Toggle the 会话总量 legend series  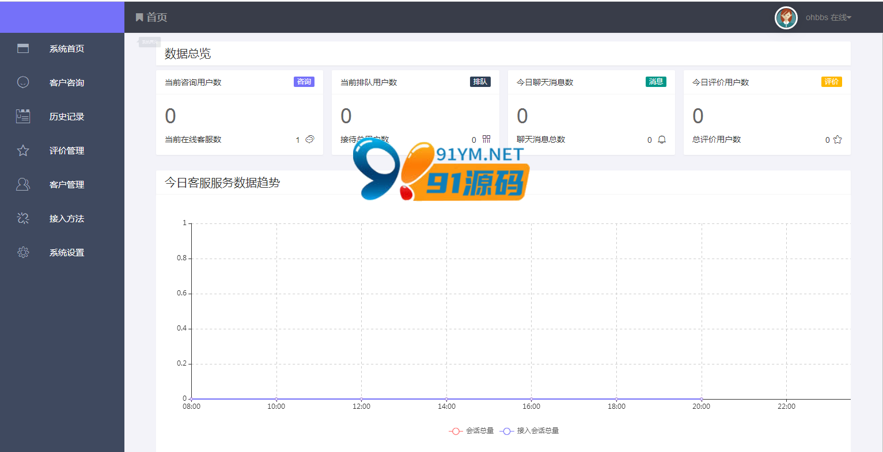471,431
